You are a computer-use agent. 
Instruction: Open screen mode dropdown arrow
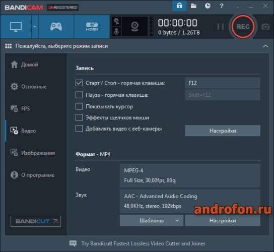pyautogui.click(x=35, y=27)
